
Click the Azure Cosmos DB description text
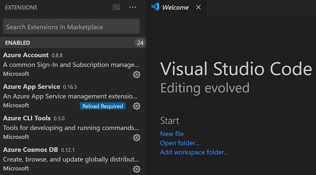click(x=71, y=160)
